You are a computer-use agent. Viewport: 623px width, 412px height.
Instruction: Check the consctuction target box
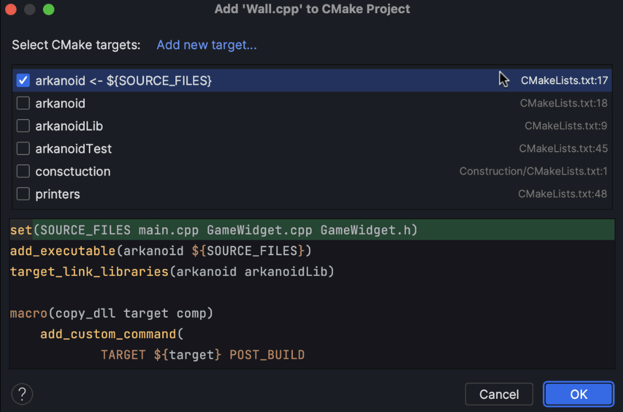coord(22,171)
